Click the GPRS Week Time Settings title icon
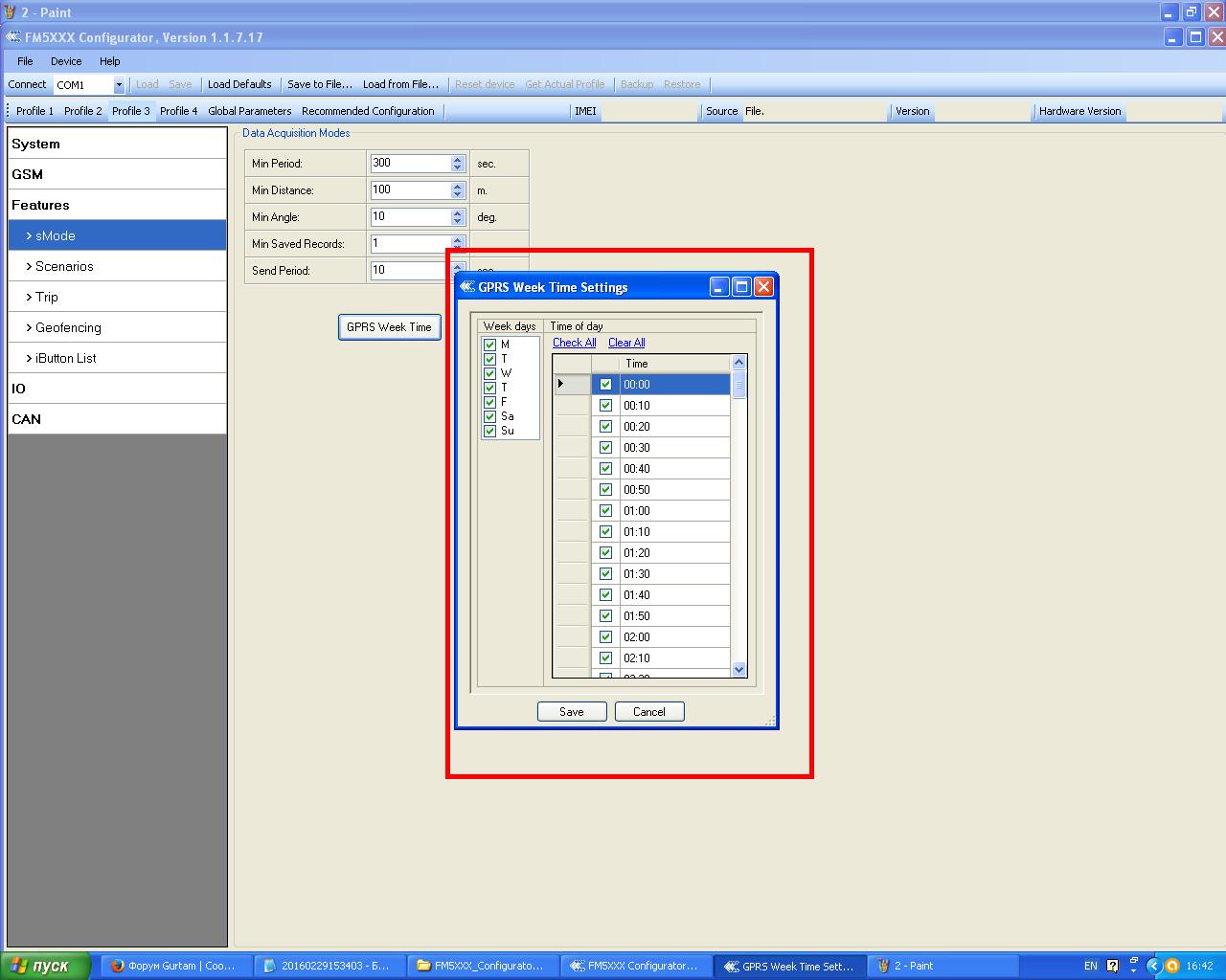The width and height of the screenshot is (1226, 980). pyautogui.click(x=467, y=287)
